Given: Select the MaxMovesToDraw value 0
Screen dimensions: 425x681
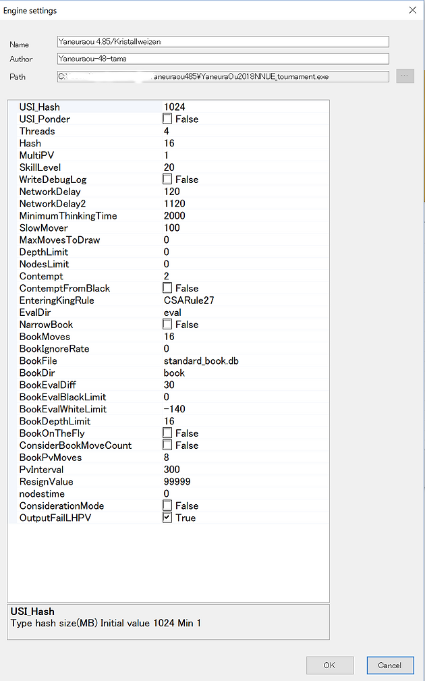Looking at the screenshot, I should (166, 240).
